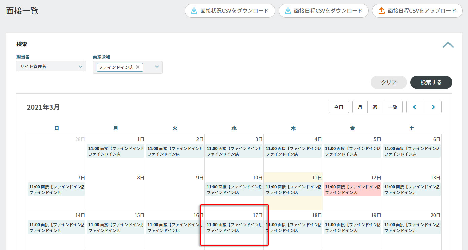Viewport: 468px width, 250px height.
Task: Click the 面接状況CSVをダウンロード download button
Action: point(230,11)
